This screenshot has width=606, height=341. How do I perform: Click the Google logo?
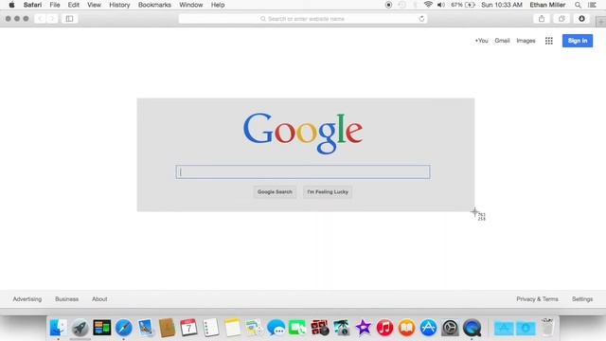(303, 133)
